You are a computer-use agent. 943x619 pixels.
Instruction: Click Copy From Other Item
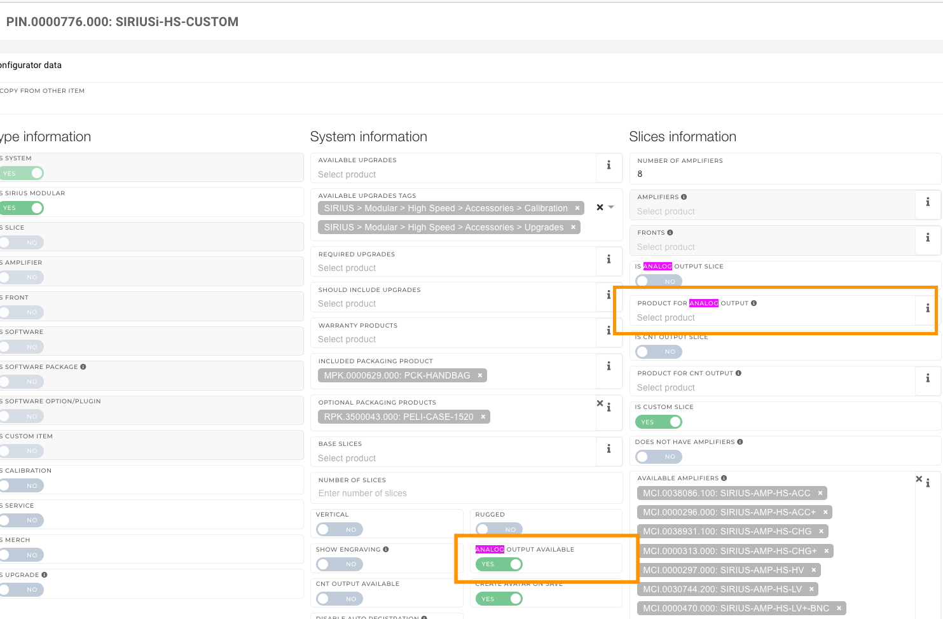(42, 91)
